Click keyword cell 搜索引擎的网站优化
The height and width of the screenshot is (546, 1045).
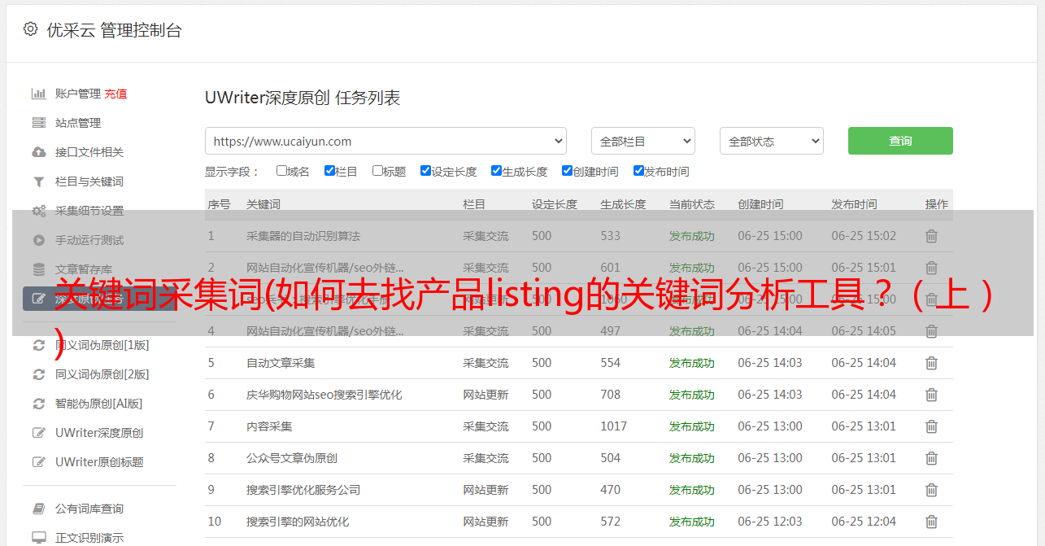[298, 522]
